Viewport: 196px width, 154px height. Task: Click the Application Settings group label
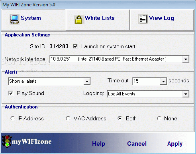[27, 35]
